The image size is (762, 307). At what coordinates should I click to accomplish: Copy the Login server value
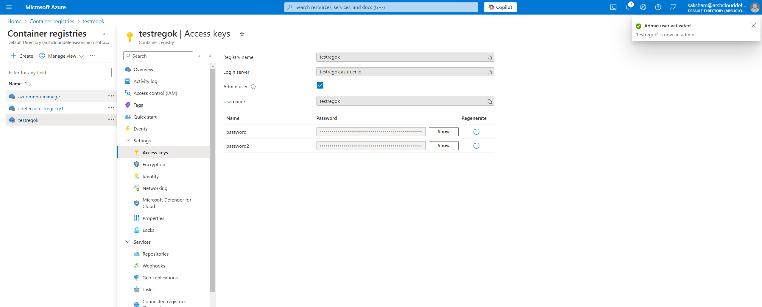point(490,72)
